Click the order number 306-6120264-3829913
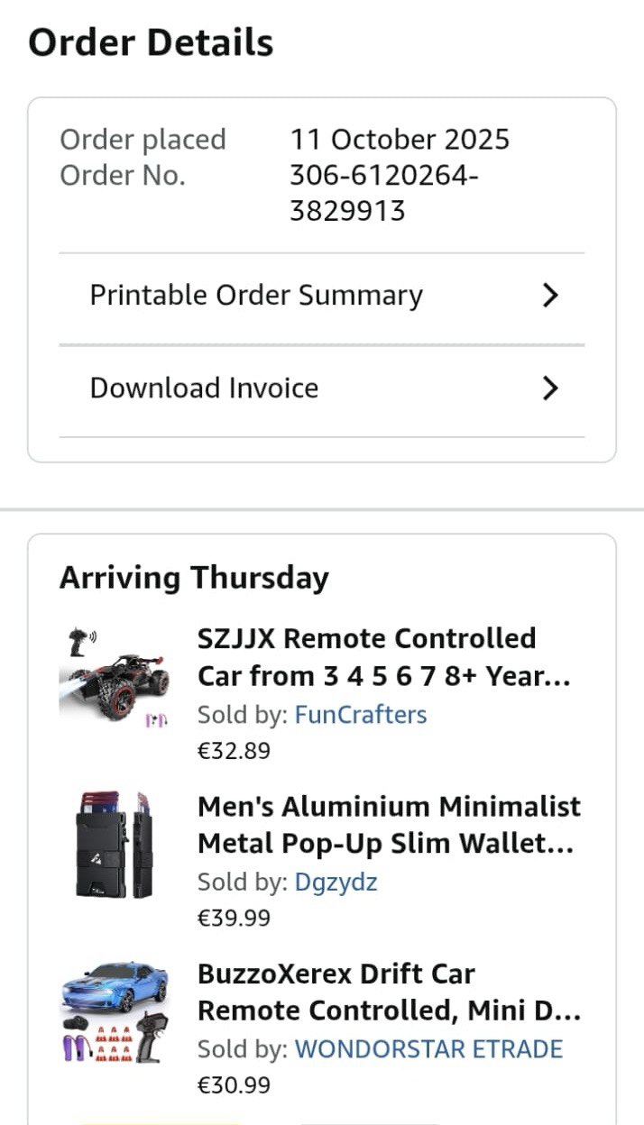Screen dimensions: 644x1125 coord(383,193)
